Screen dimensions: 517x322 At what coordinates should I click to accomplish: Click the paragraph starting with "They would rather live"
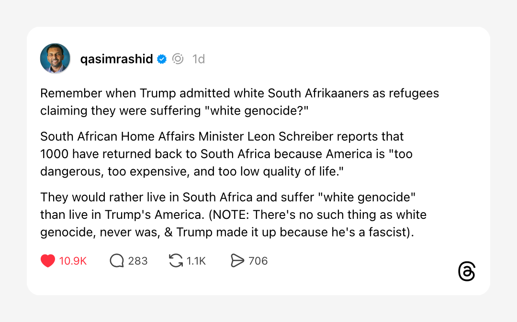pos(233,215)
